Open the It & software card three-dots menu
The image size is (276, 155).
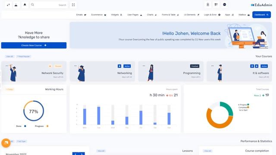[212, 66]
